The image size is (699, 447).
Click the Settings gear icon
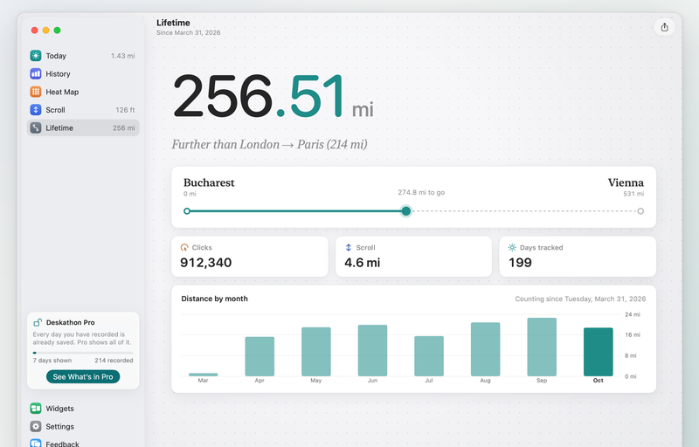click(x=36, y=426)
